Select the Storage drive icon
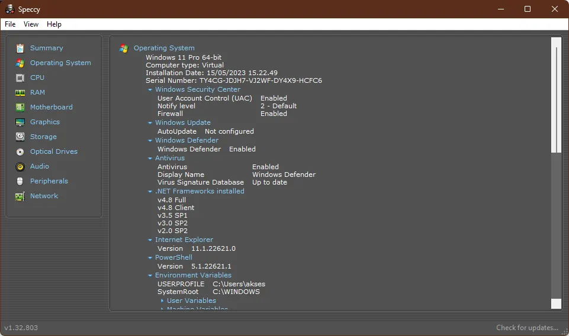569x336 pixels. click(20, 137)
